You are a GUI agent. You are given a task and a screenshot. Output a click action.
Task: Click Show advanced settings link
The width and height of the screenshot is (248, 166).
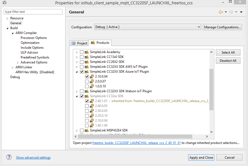pyautogui.click(x=33, y=158)
